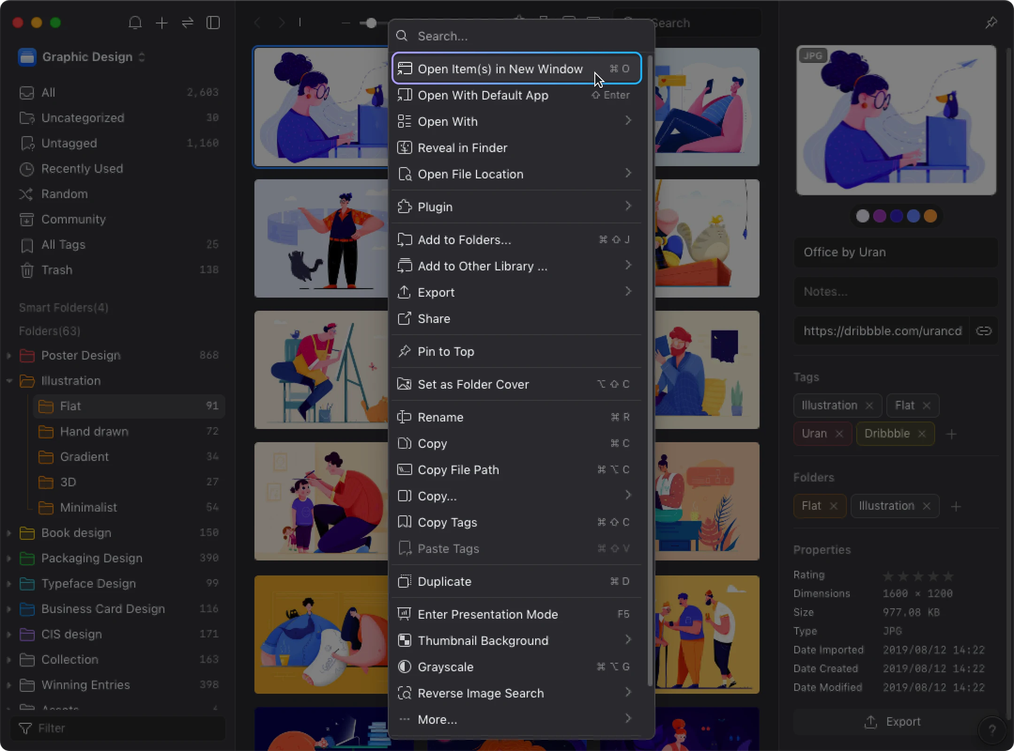Click the link icon beside dribbble URL
This screenshot has width=1014, height=751.
(984, 331)
